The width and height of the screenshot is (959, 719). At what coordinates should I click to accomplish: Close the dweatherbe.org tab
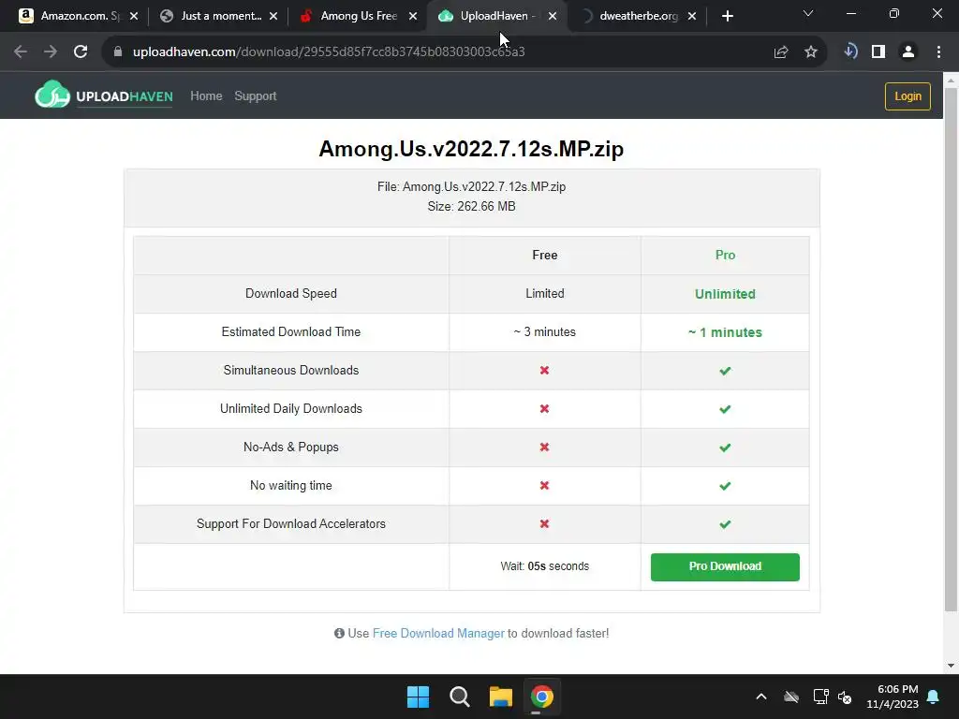pyautogui.click(x=692, y=17)
